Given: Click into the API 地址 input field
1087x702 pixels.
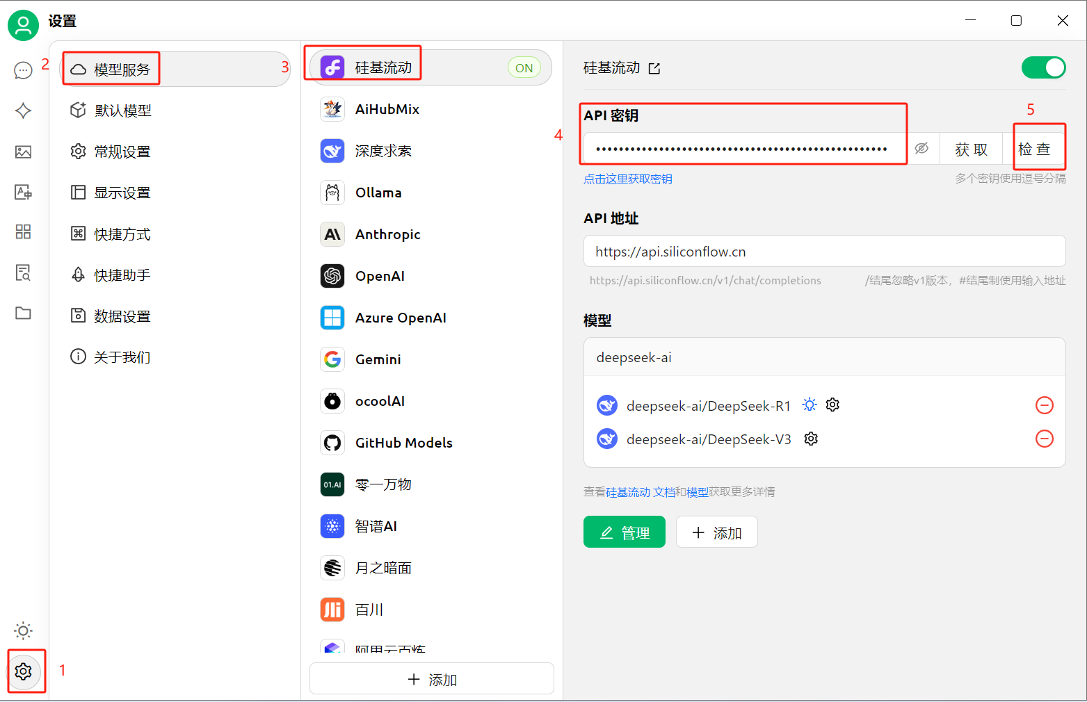Looking at the screenshot, I should pyautogui.click(x=824, y=252).
